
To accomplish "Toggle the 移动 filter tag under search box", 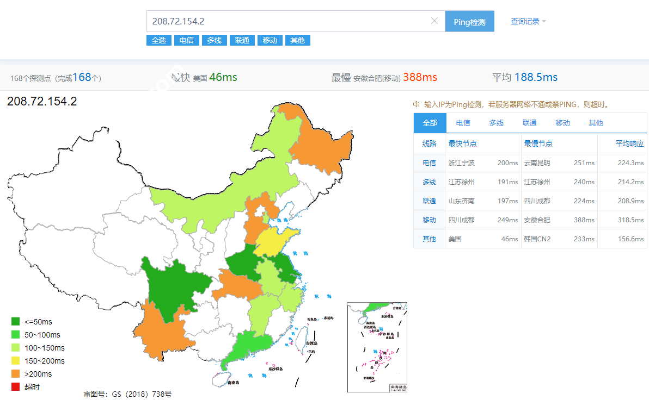I will [x=270, y=40].
